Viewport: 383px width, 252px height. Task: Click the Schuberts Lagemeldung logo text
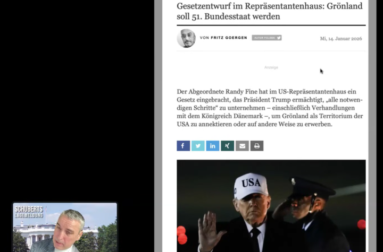29,212
